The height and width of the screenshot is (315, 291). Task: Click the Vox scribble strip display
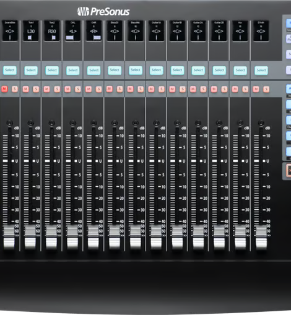point(240,30)
